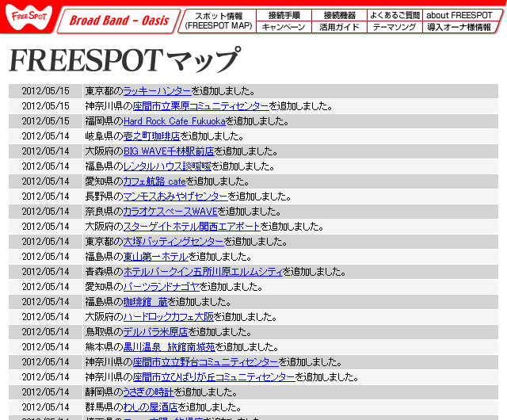The height and width of the screenshot is (420, 507).
Task: Open the カラオケスペースWAVE link
Action: [x=170, y=212]
